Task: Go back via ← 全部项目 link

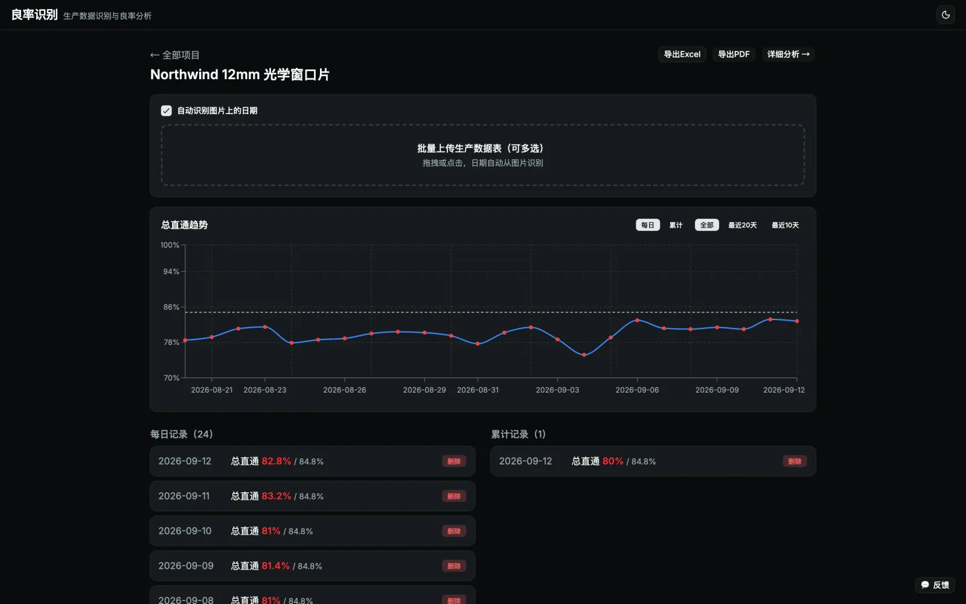Action: (174, 55)
